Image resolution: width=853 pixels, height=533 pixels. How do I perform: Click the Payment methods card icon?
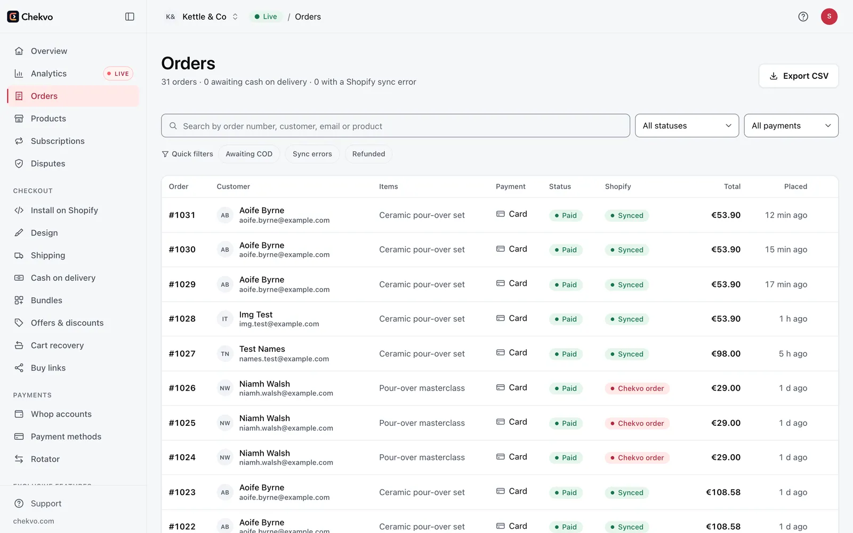(19, 437)
